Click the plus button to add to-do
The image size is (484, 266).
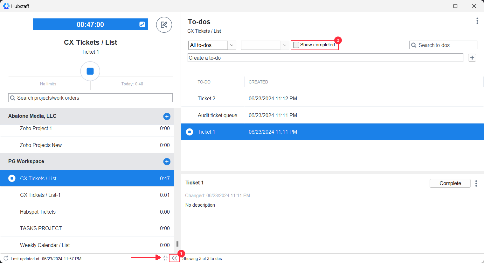point(472,58)
